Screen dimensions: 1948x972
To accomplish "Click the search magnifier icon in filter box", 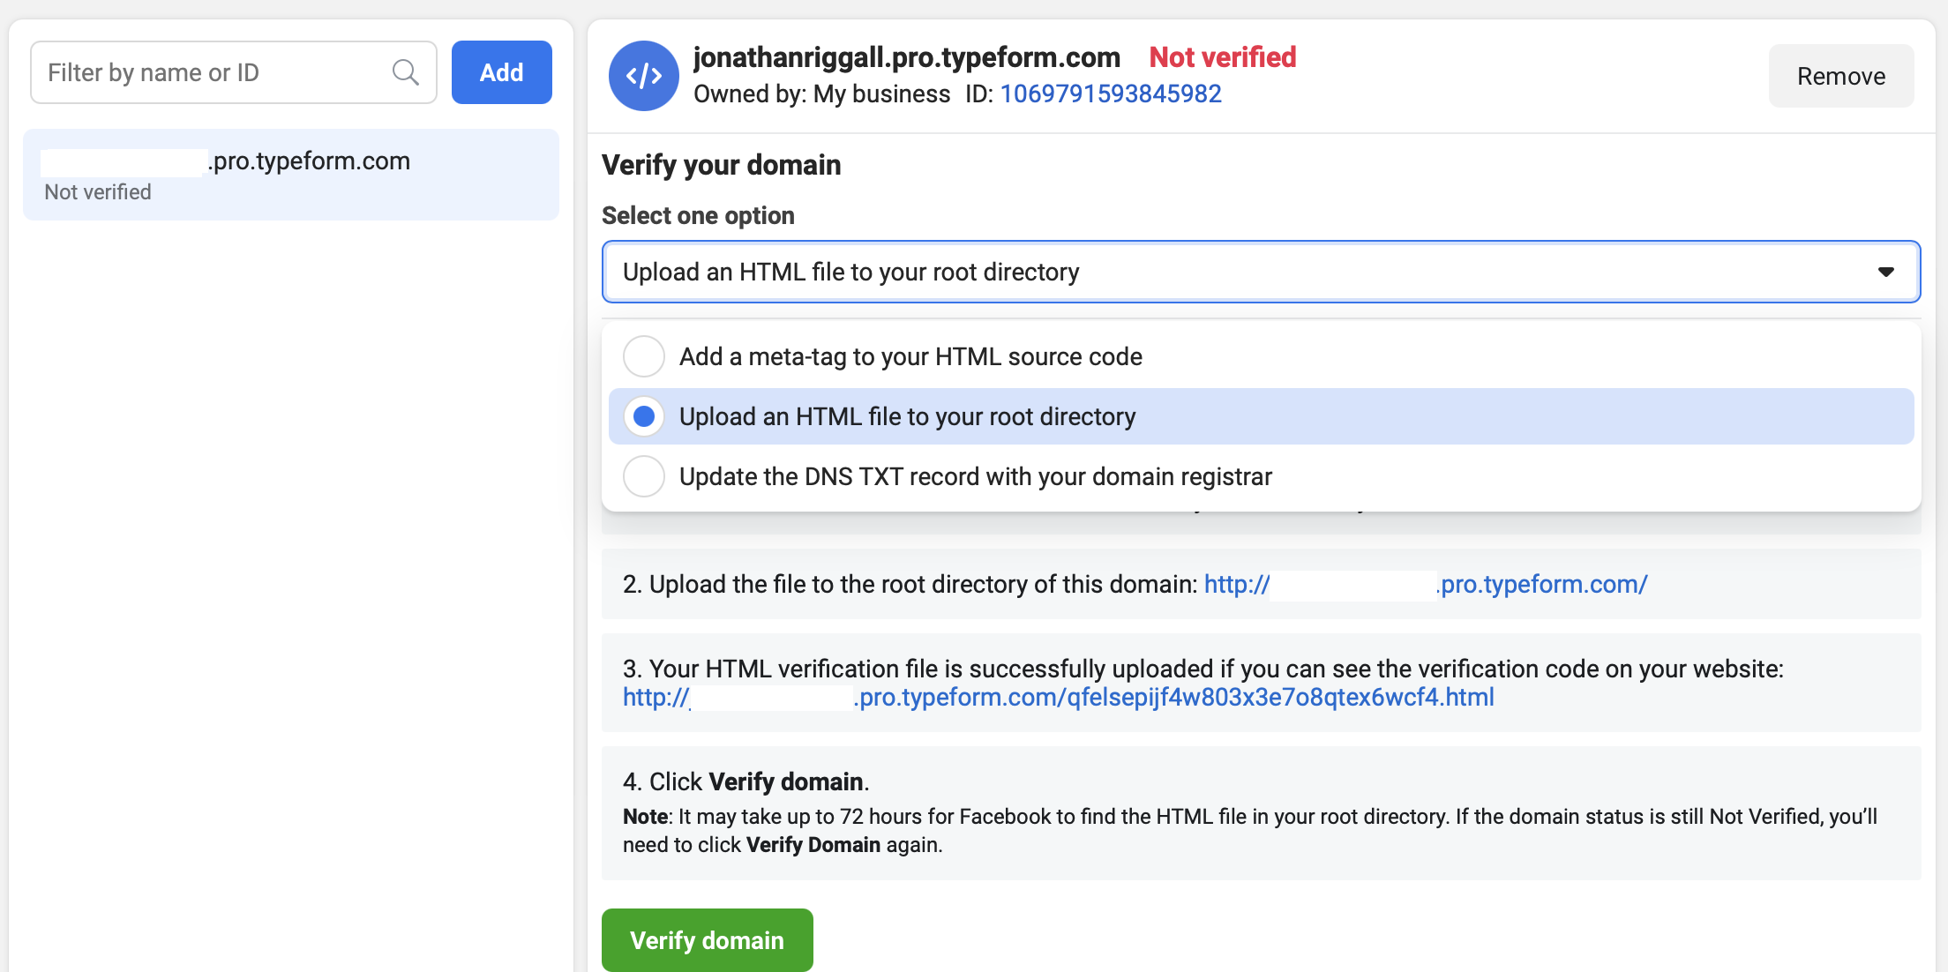I will (405, 72).
